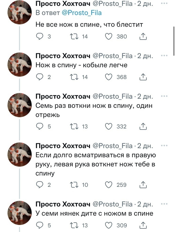Viewport: 176px width, 232px height.
Task: Click the vertical scrollbar thumb
Action: pyautogui.click(x=174, y=41)
